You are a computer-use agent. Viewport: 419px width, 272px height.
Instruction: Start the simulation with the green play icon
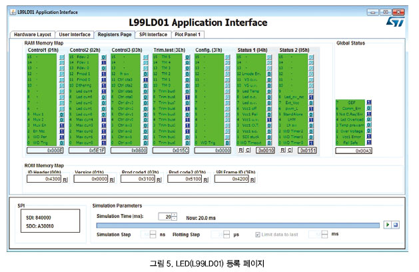[x=387, y=225]
